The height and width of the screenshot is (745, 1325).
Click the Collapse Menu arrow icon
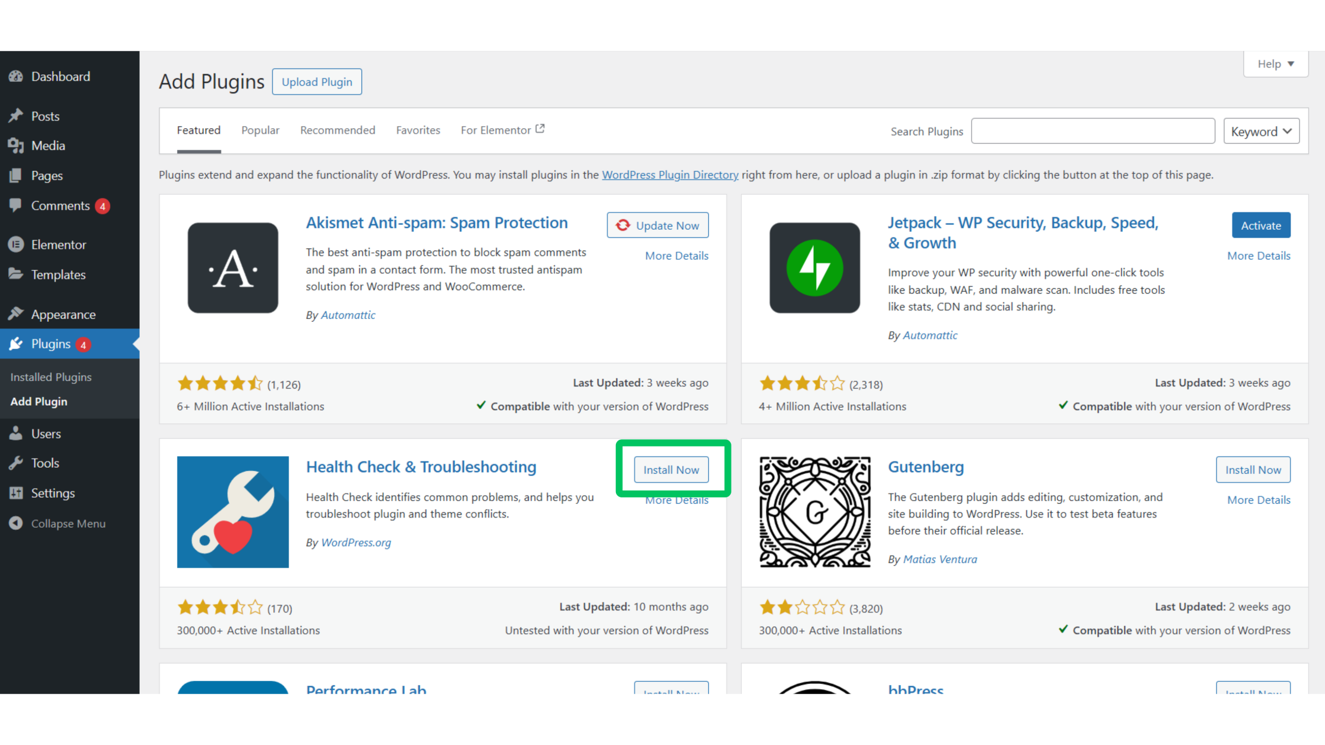coord(16,523)
